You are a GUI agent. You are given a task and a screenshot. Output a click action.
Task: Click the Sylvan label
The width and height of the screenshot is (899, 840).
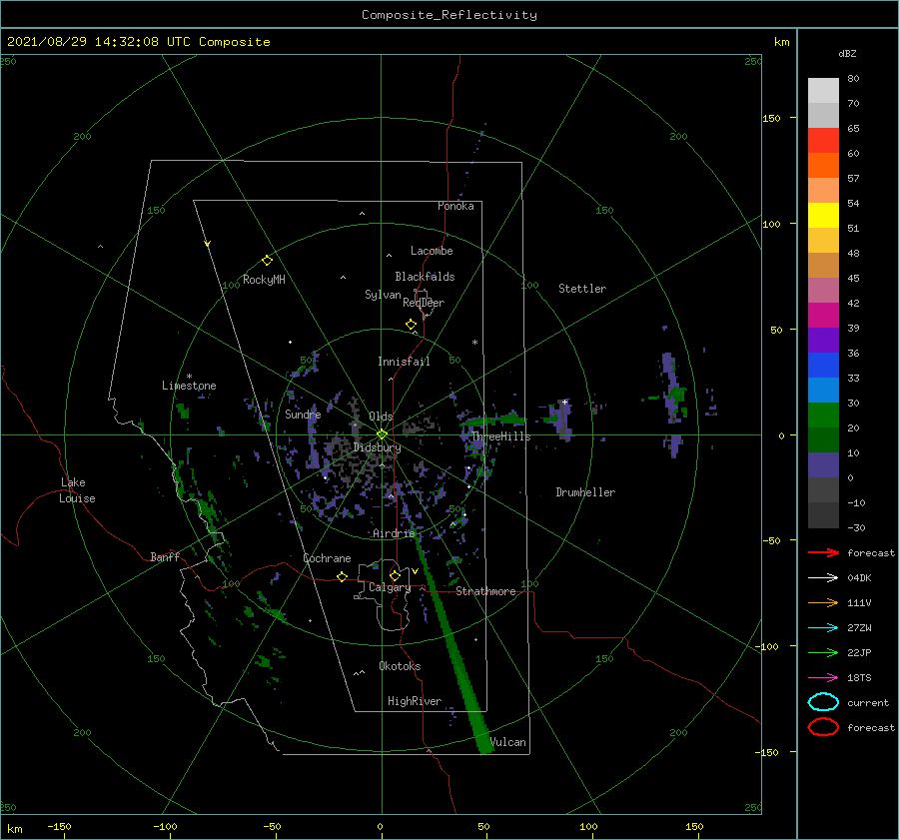tap(383, 295)
